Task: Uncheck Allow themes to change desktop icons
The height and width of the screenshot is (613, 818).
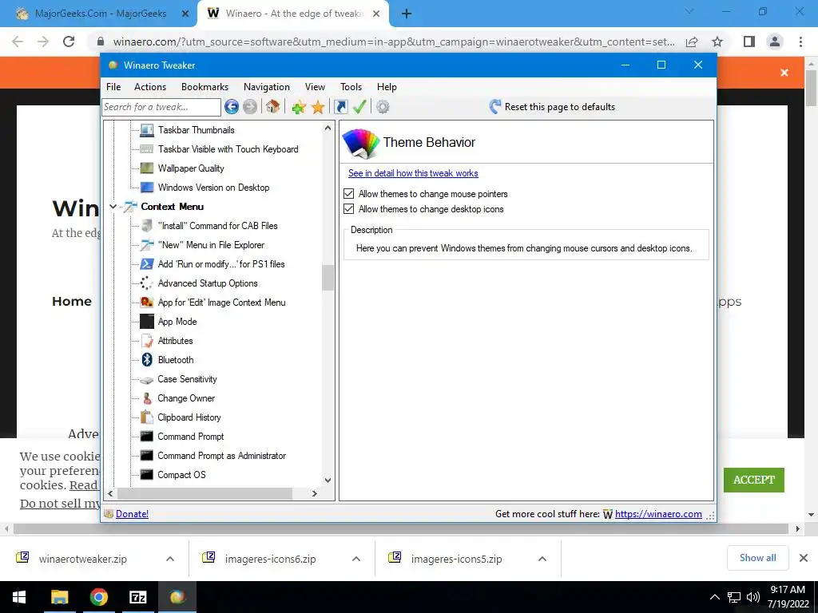Action: pyautogui.click(x=348, y=209)
